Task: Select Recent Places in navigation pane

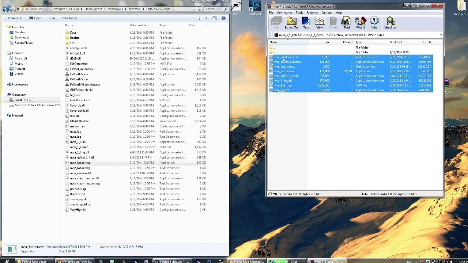Action: click(x=23, y=43)
